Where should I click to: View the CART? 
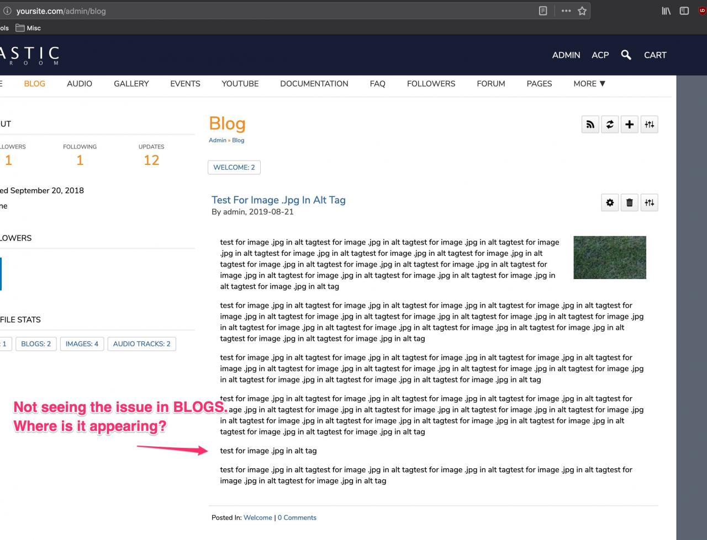[x=655, y=55]
